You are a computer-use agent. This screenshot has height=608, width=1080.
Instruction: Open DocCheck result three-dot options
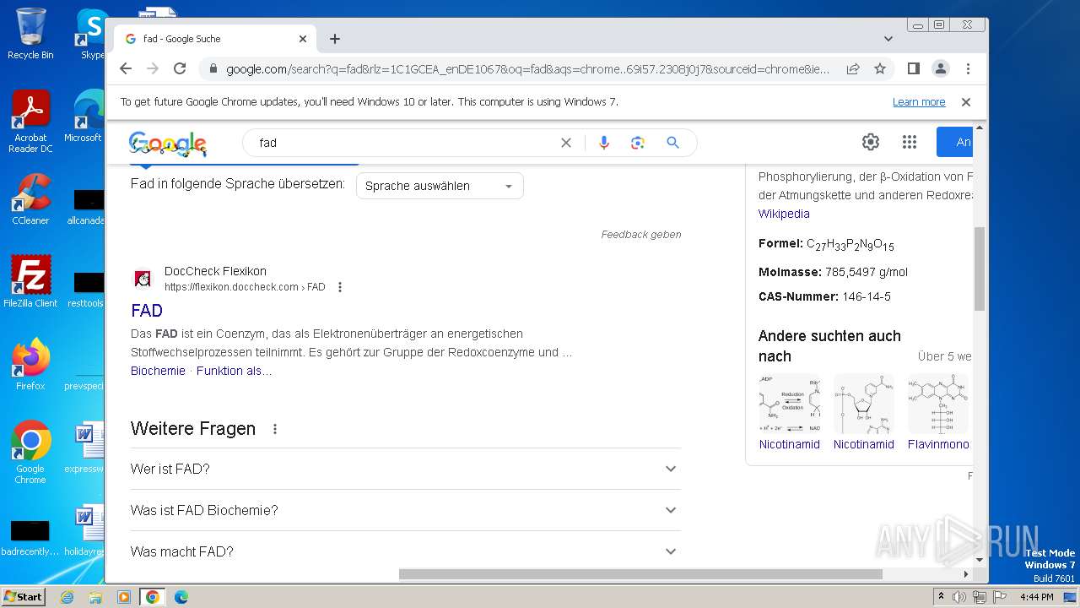pos(340,287)
